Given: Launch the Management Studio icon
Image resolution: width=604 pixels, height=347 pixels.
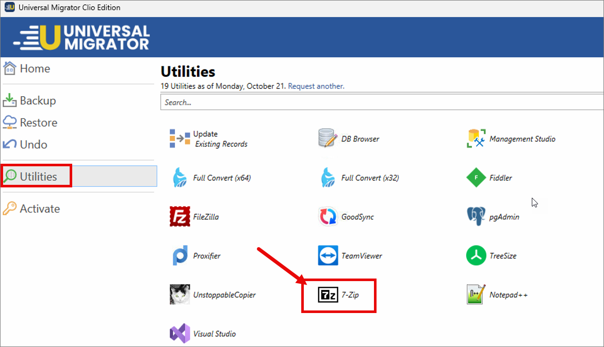Looking at the screenshot, I should tap(476, 138).
